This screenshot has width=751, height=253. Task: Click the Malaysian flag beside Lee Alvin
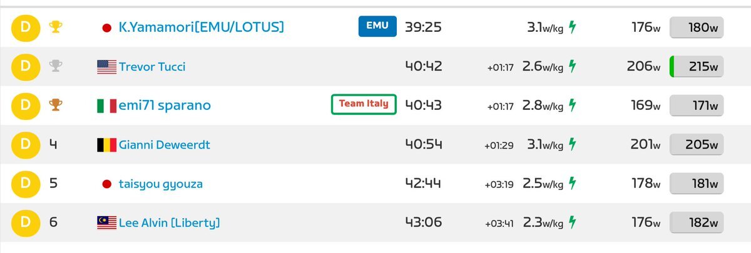click(x=106, y=222)
